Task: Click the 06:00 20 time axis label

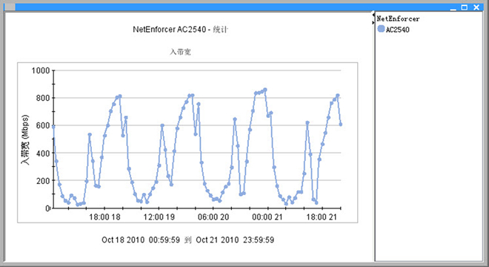Action: point(213,217)
